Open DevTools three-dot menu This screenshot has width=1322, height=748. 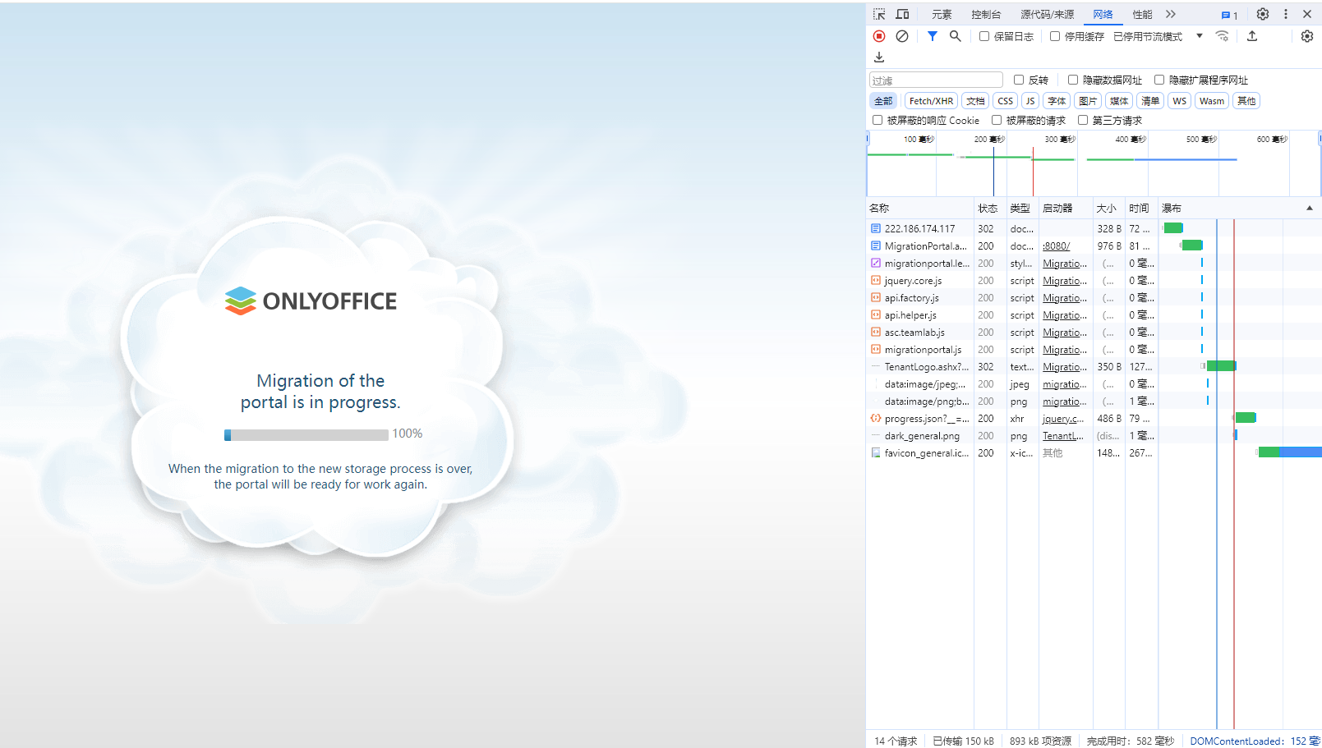pyautogui.click(x=1286, y=14)
